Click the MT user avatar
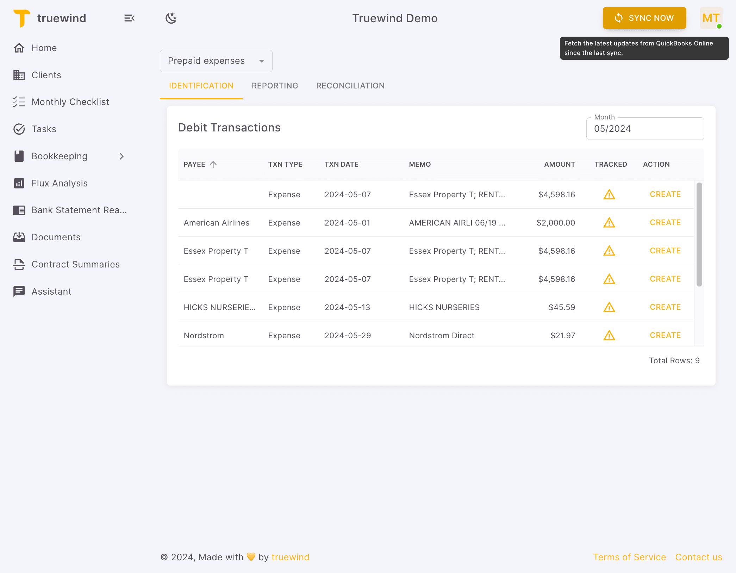Viewport: 736px width, 573px height. click(711, 18)
